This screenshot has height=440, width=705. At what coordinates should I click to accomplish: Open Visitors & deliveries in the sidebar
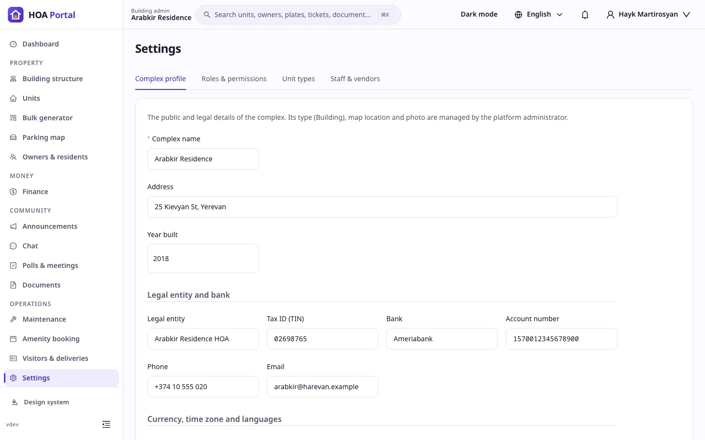click(x=61, y=358)
